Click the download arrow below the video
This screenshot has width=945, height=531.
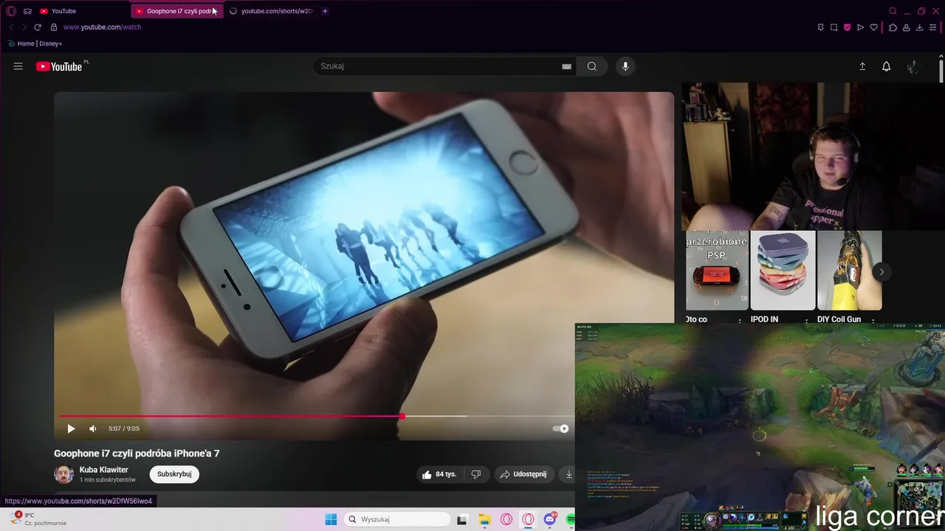tap(568, 474)
